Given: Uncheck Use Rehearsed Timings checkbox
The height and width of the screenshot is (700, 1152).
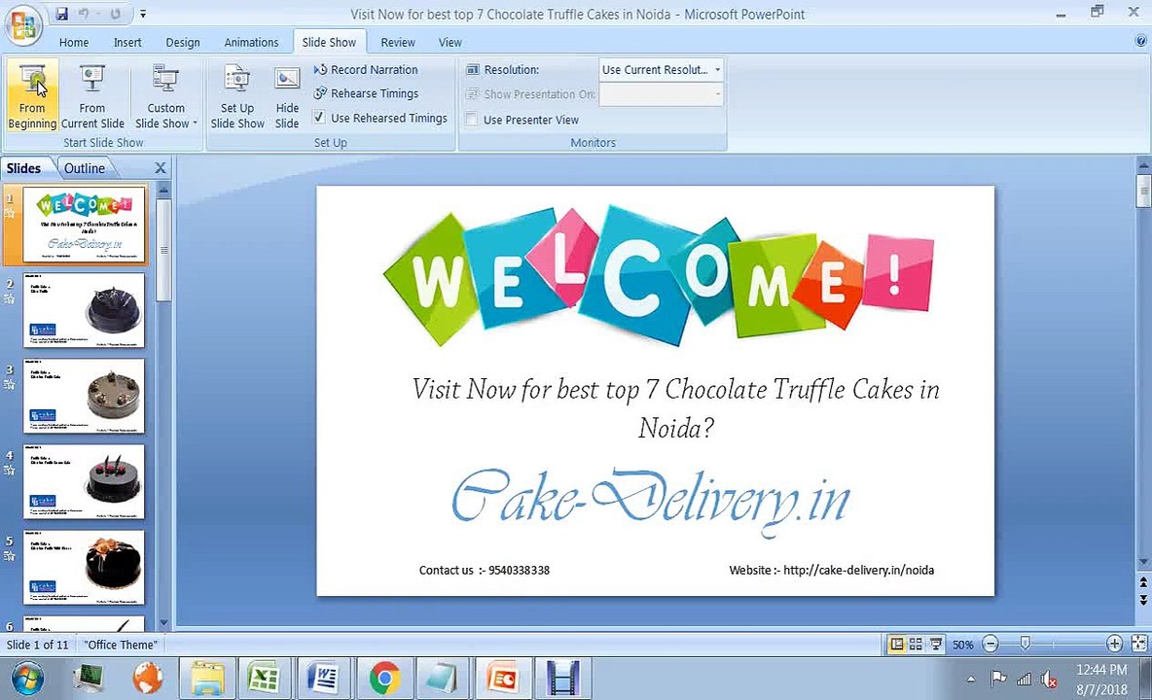Looking at the screenshot, I should pos(319,118).
